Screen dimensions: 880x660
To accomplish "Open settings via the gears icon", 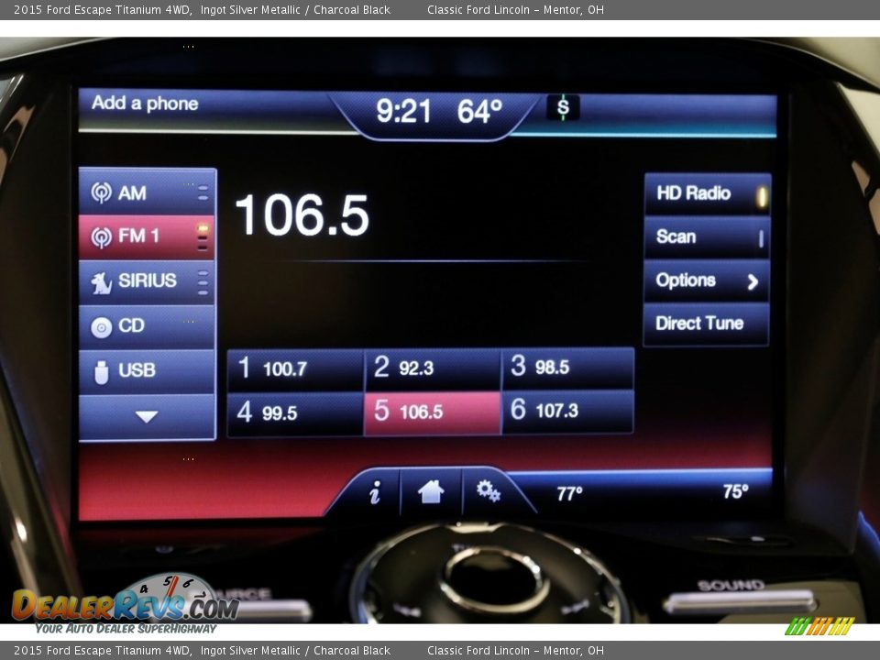I will (x=488, y=492).
